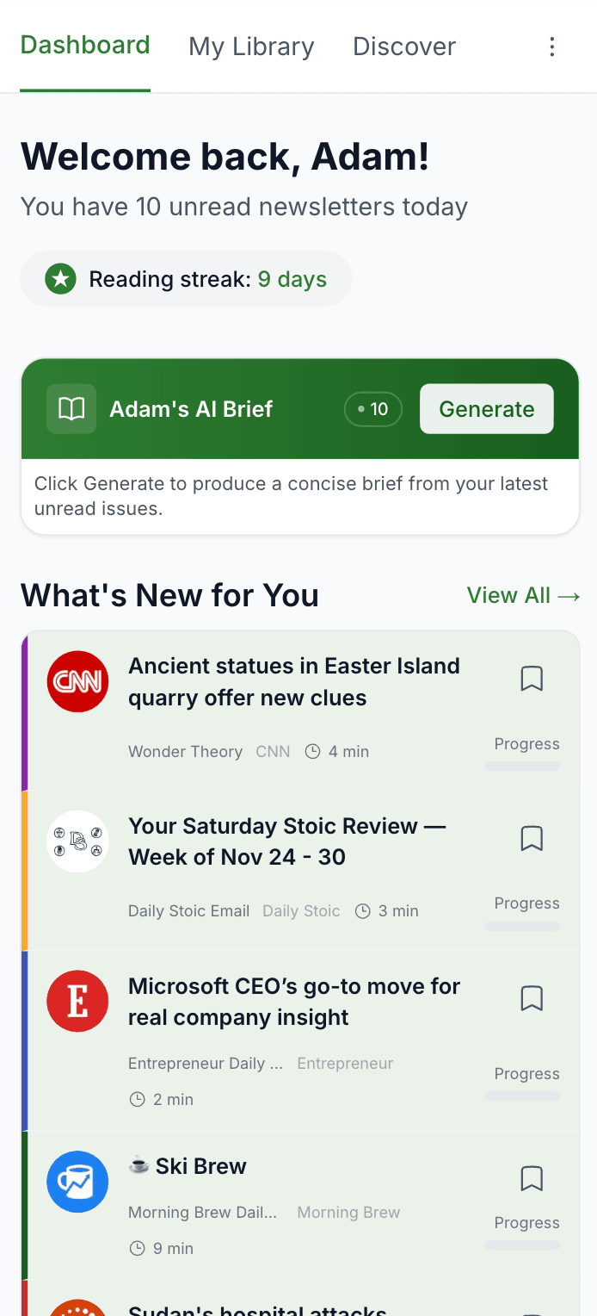The width and height of the screenshot is (597, 1316).
Task: Click the reading streak star icon
Action: tap(61, 279)
